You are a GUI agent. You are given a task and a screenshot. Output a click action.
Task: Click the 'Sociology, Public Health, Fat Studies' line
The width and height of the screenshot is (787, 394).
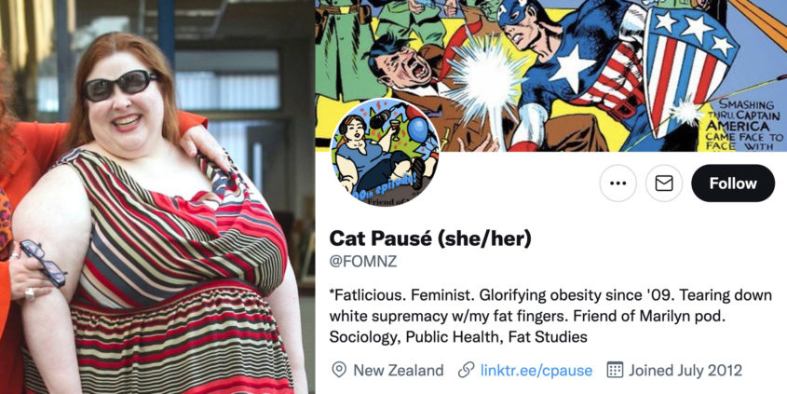458,337
